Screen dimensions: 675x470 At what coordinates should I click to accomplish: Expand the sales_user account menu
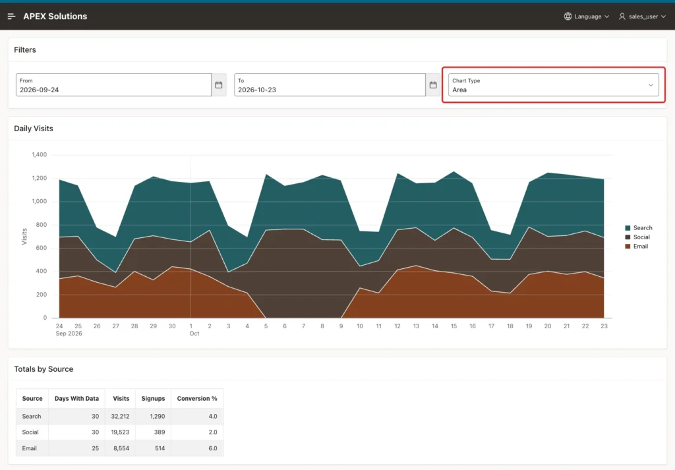[642, 16]
